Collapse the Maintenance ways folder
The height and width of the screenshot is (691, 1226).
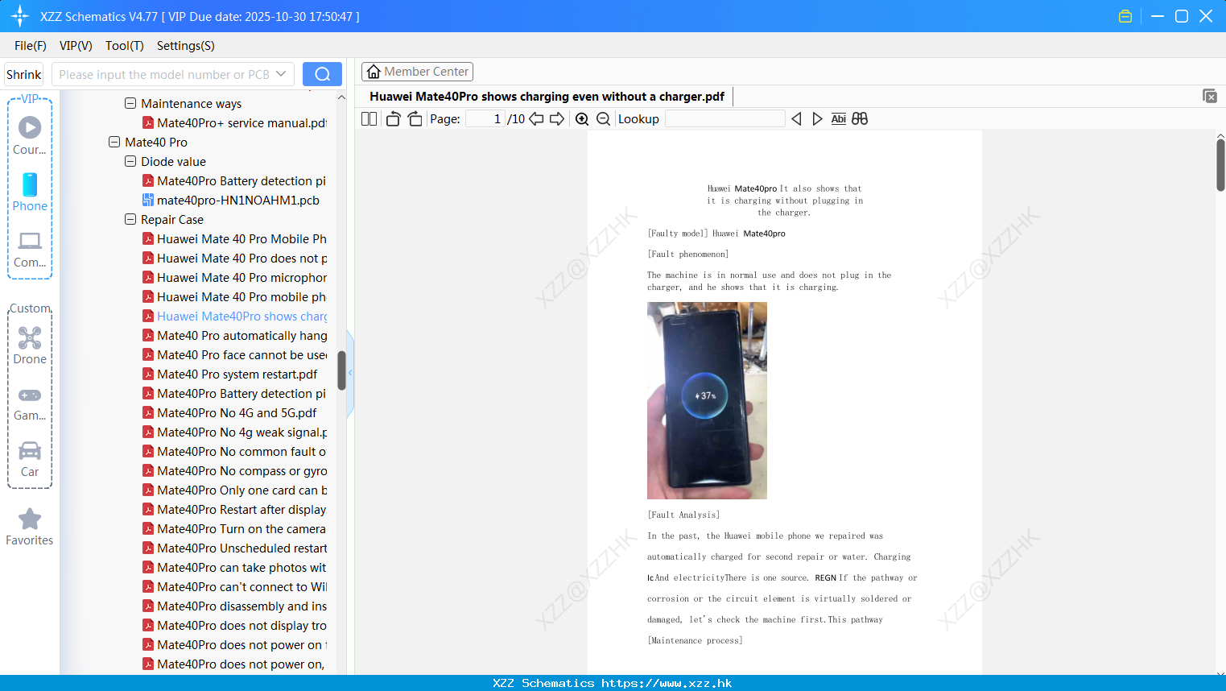[130, 103]
